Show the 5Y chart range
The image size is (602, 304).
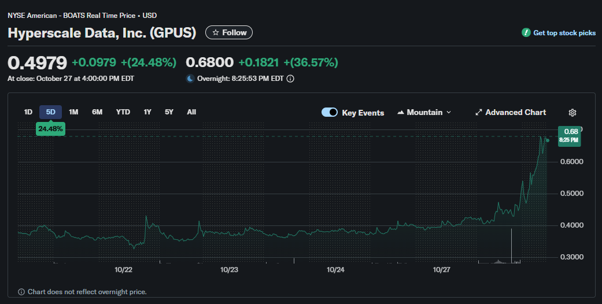tap(169, 112)
